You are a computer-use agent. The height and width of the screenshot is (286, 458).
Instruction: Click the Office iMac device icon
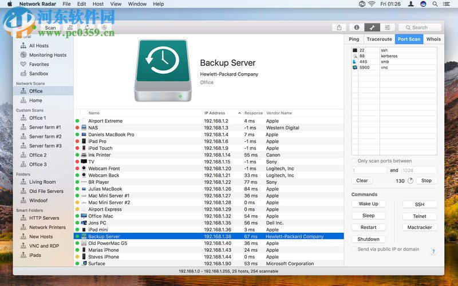click(x=84, y=216)
